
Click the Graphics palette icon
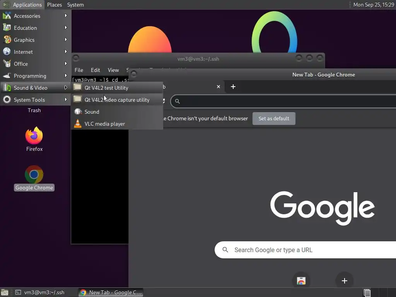tap(7, 40)
